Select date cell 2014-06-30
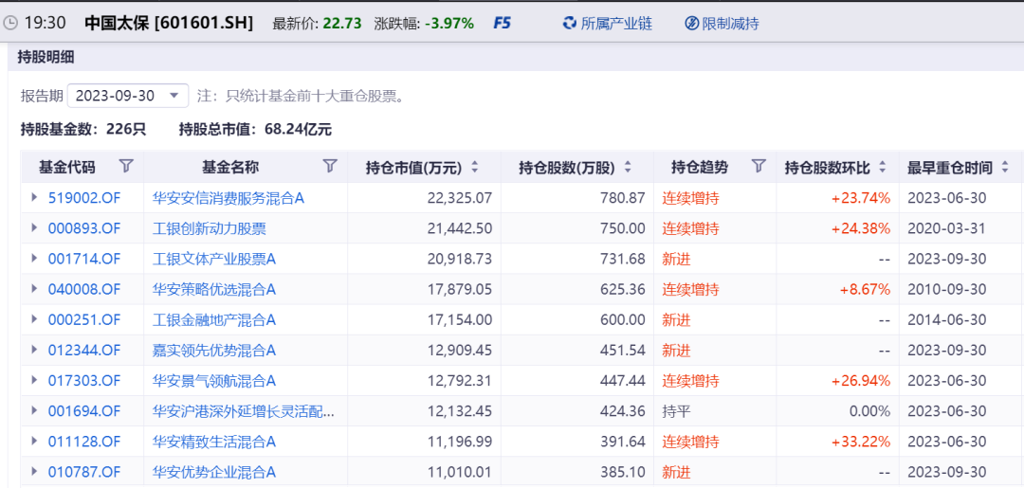 click(x=947, y=320)
